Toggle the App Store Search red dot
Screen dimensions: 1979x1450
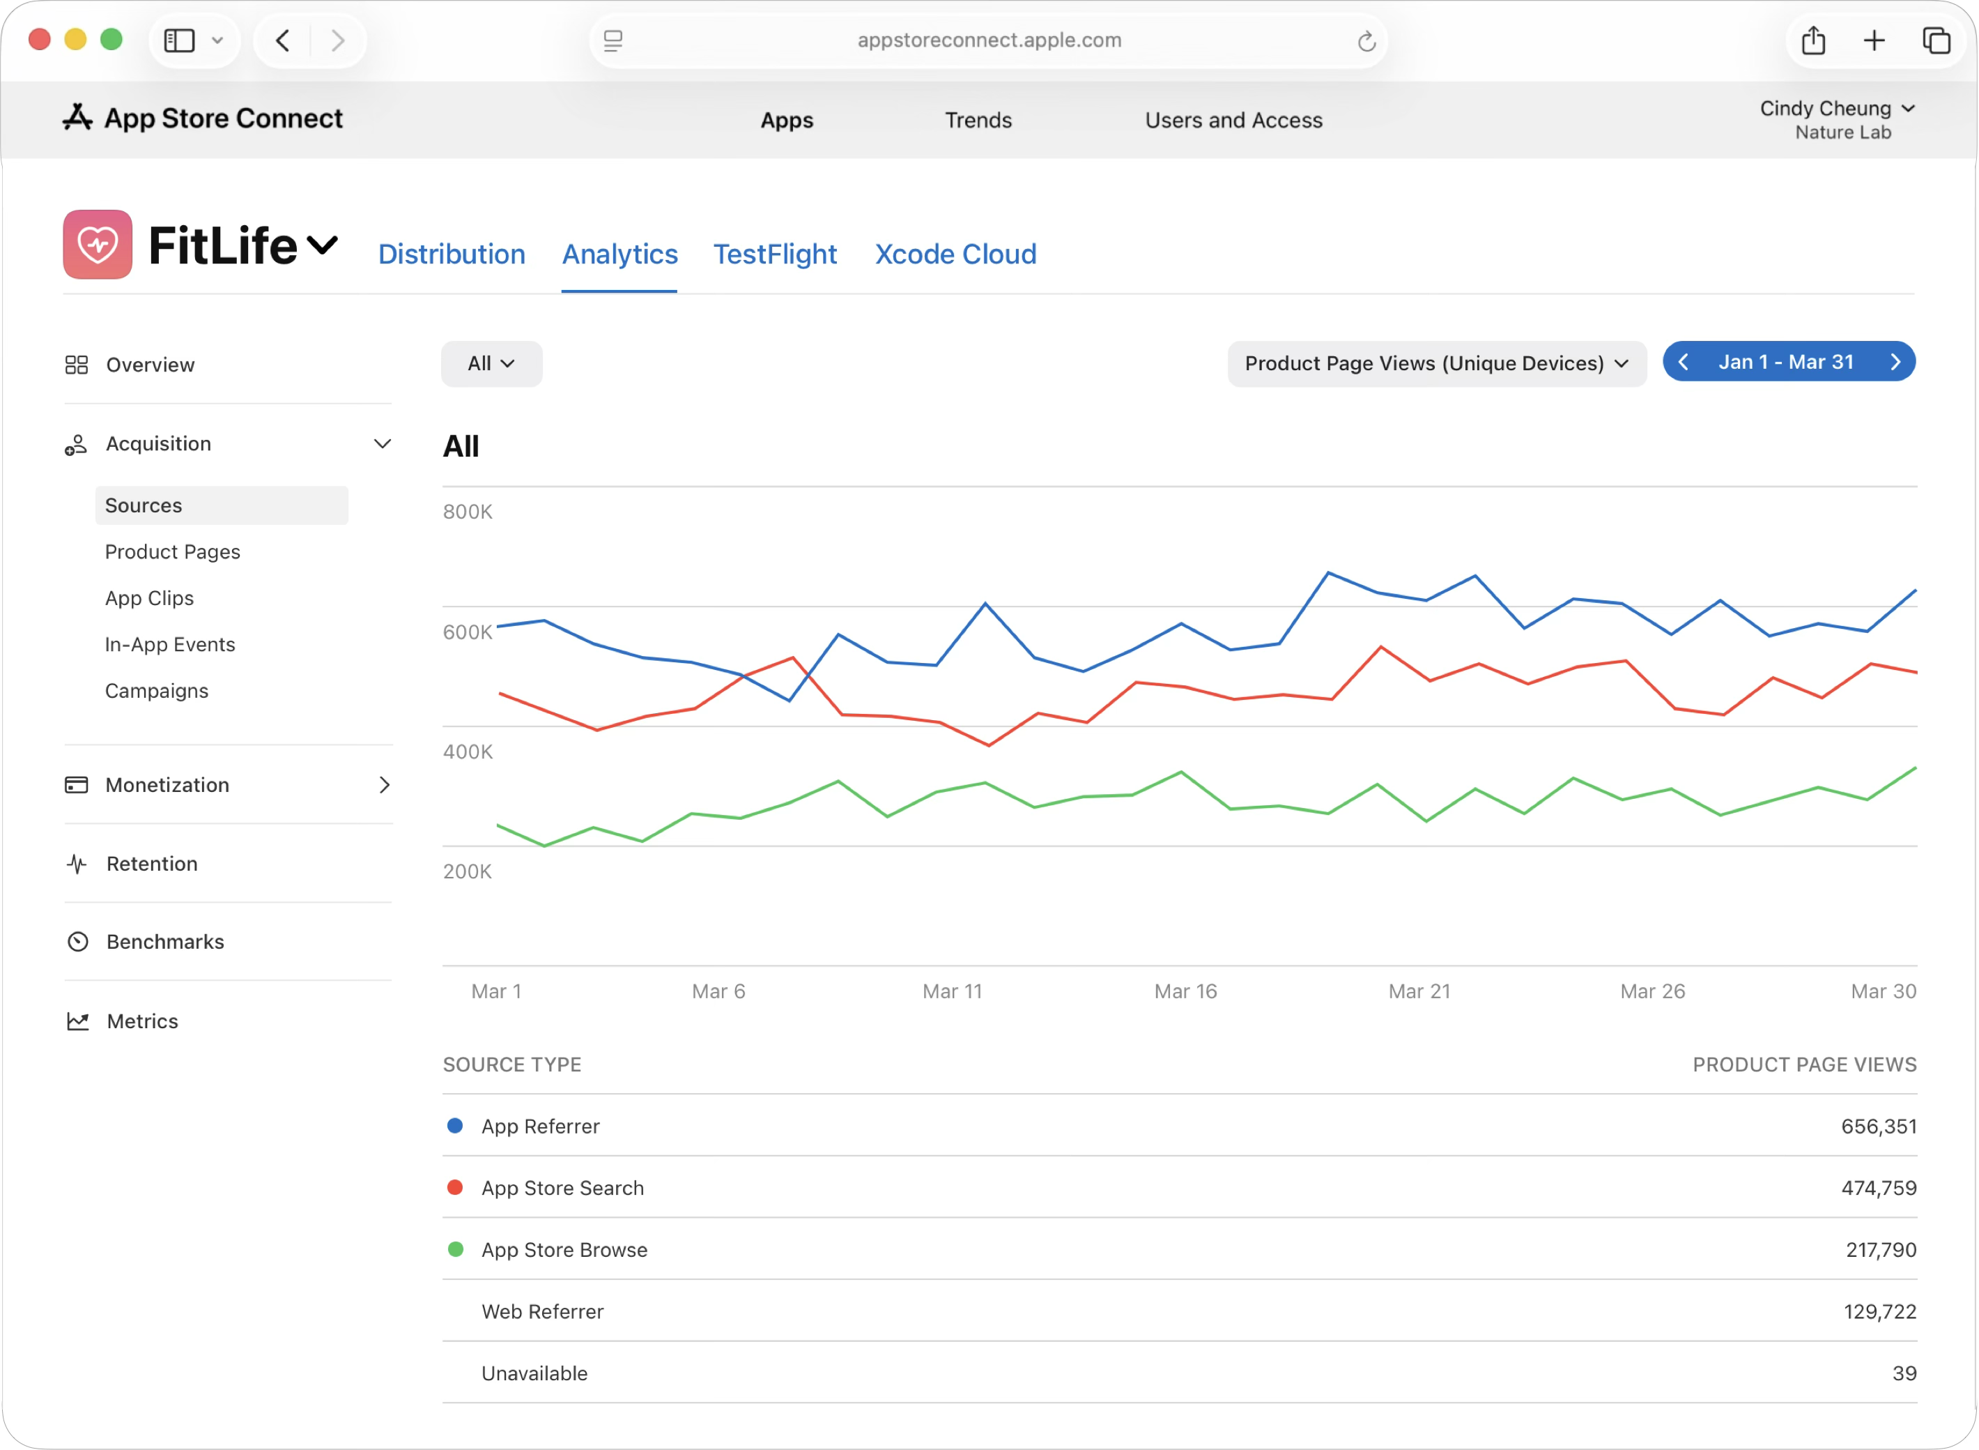[454, 1188]
